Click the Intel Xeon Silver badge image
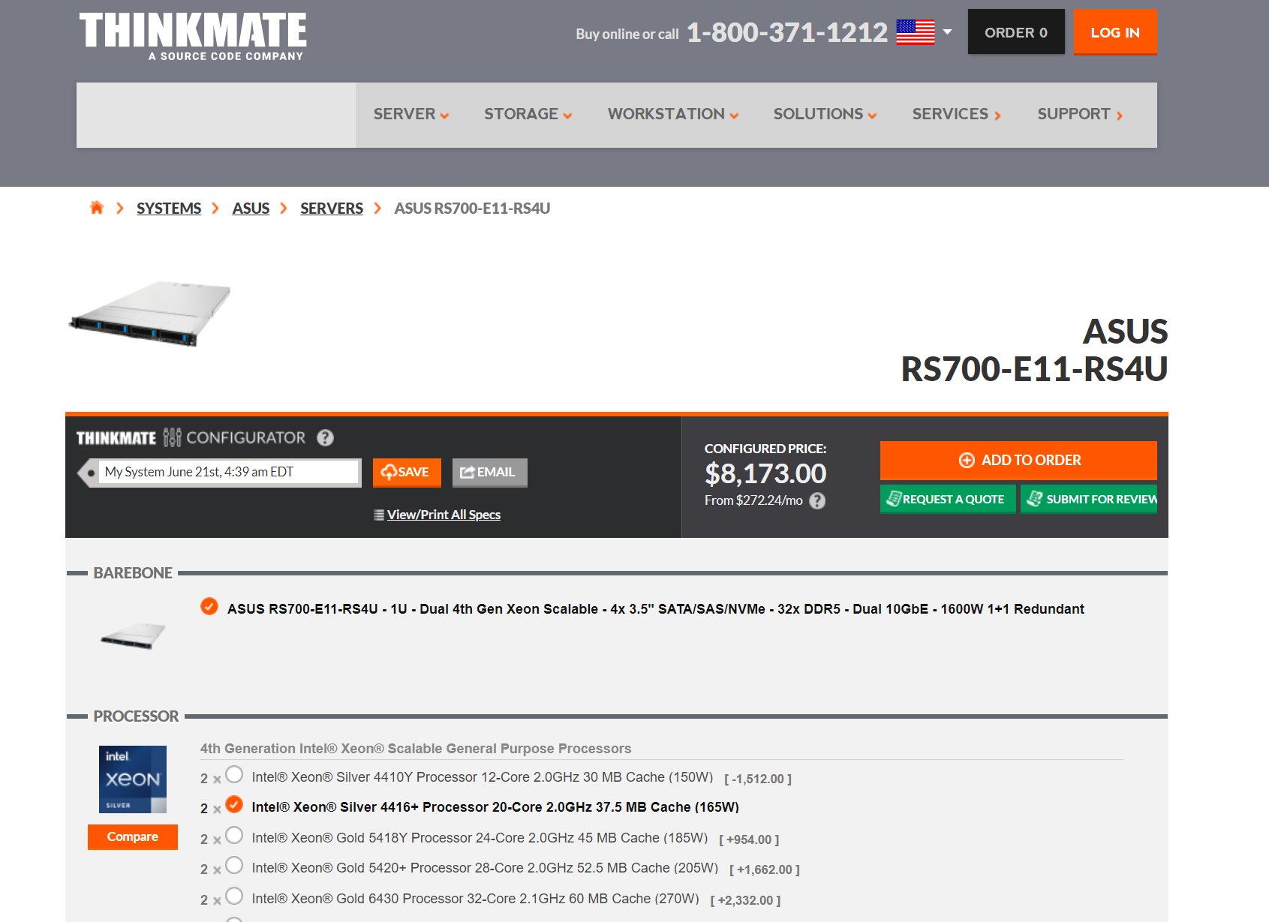The image size is (1269, 922). click(133, 779)
